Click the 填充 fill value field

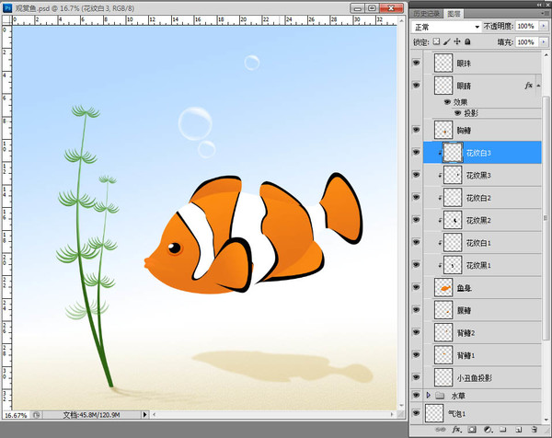[526, 42]
